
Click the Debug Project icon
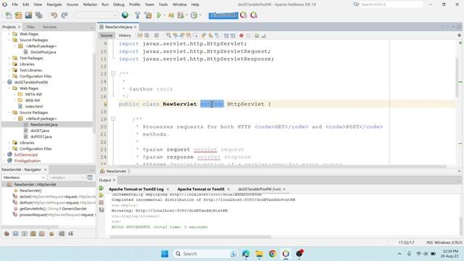171,15
